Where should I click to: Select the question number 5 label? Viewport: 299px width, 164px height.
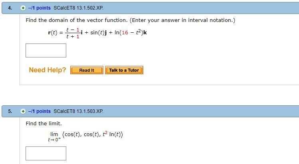(10, 111)
